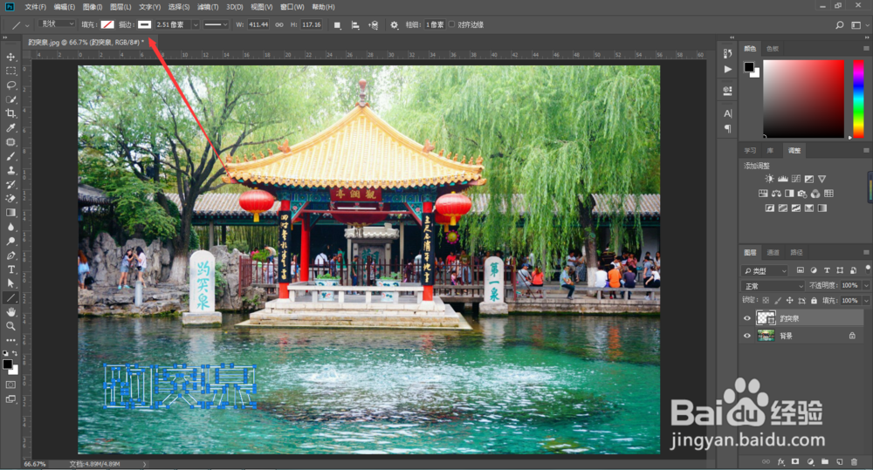Open the 类型 layer filter dropdown
This screenshot has height=470, width=873.
pos(765,271)
